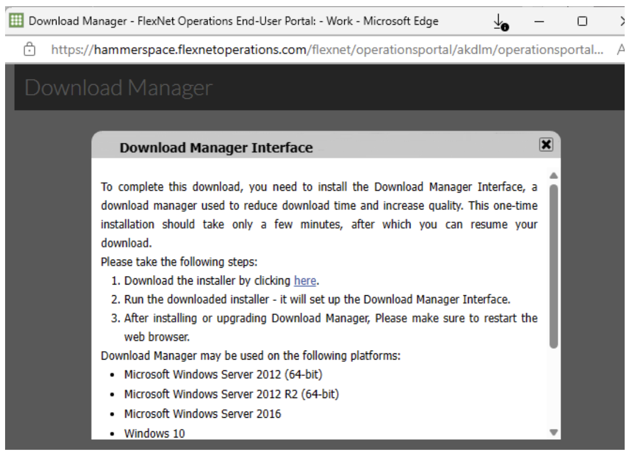Click the 'After installing or upgrading' step
This screenshot has width=632, height=455.
[x=331, y=327]
